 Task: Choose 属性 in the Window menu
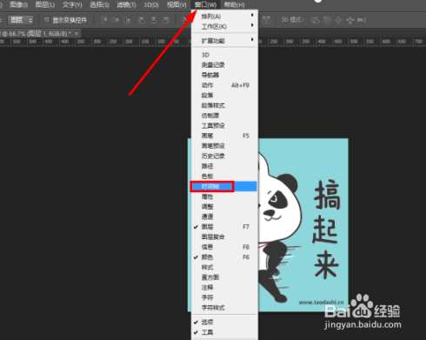coord(224,197)
